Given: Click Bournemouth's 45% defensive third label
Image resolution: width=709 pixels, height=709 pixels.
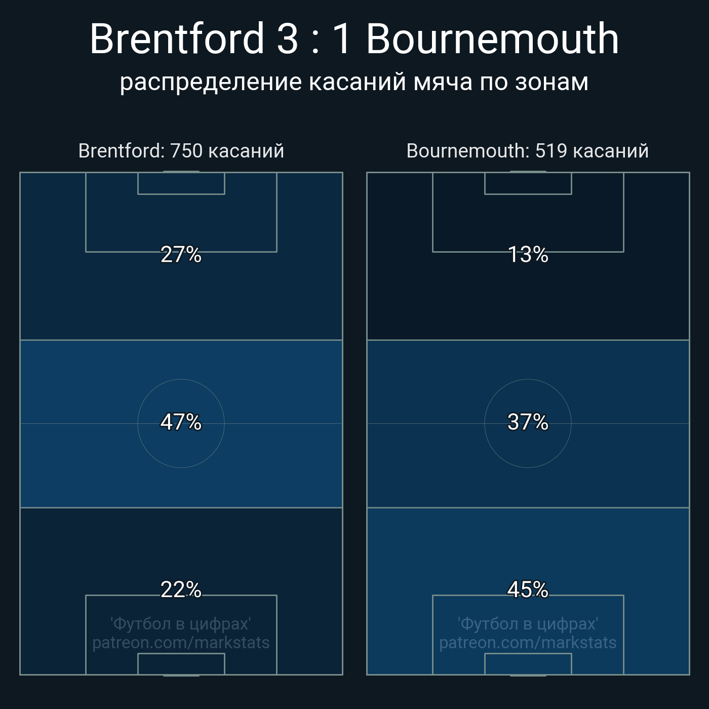Looking at the screenshot, I should (x=528, y=589).
